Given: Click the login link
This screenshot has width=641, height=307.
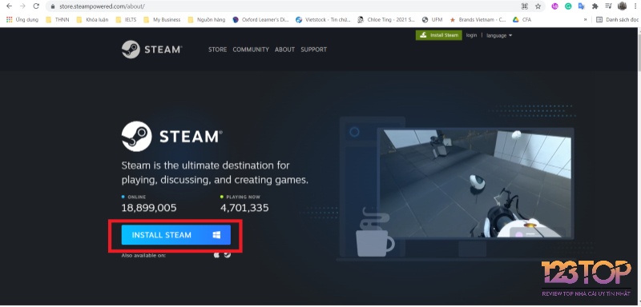Looking at the screenshot, I should point(471,35).
